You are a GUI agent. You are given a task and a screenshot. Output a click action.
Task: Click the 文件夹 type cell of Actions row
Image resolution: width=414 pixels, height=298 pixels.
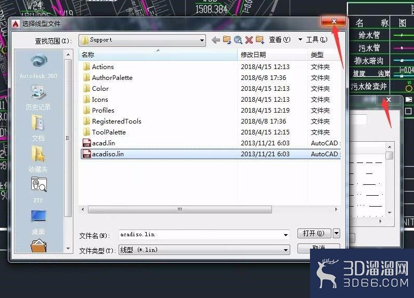tap(320, 67)
